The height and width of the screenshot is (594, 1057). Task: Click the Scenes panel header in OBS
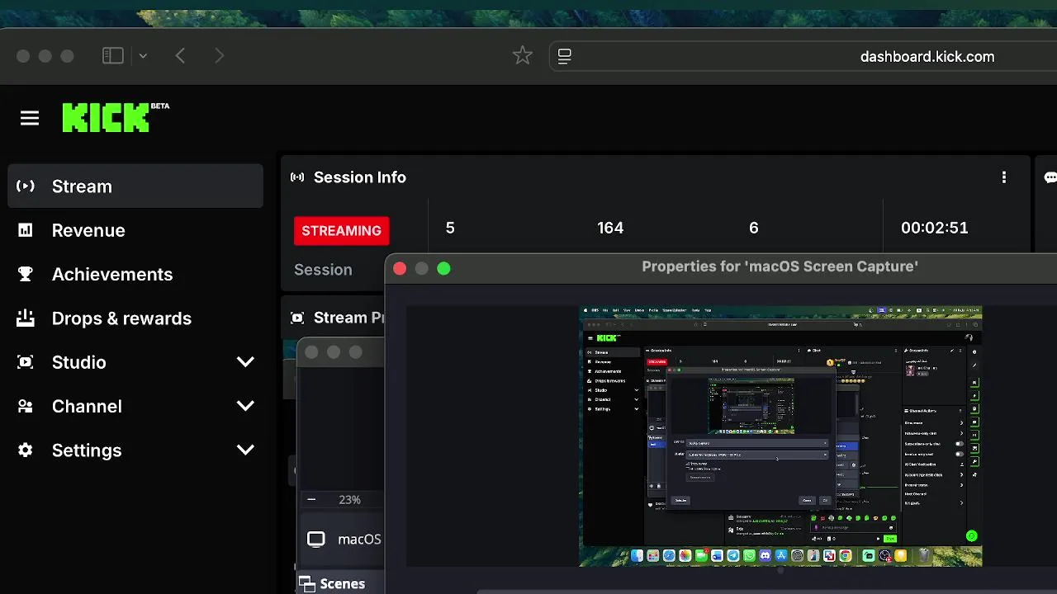342,583
